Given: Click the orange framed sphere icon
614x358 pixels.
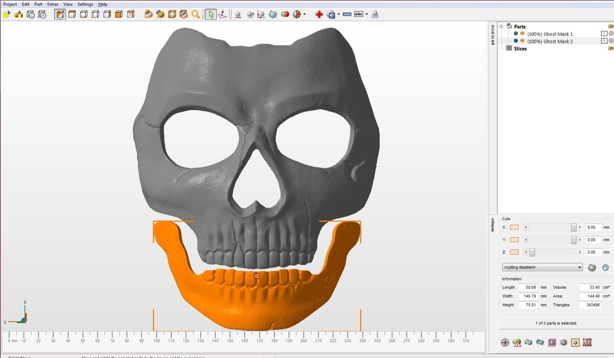Looking at the screenshot, I should click(x=575, y=343).
